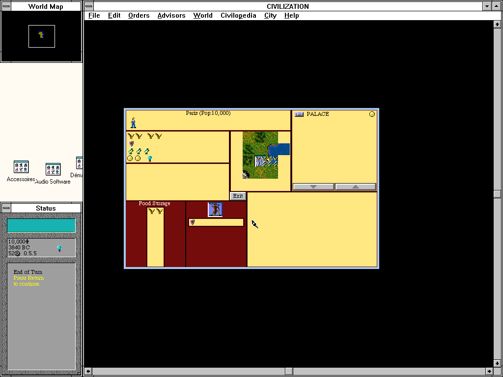
Task: Click the 'Press Return to continue' text
Action: (x=28, y=281)
